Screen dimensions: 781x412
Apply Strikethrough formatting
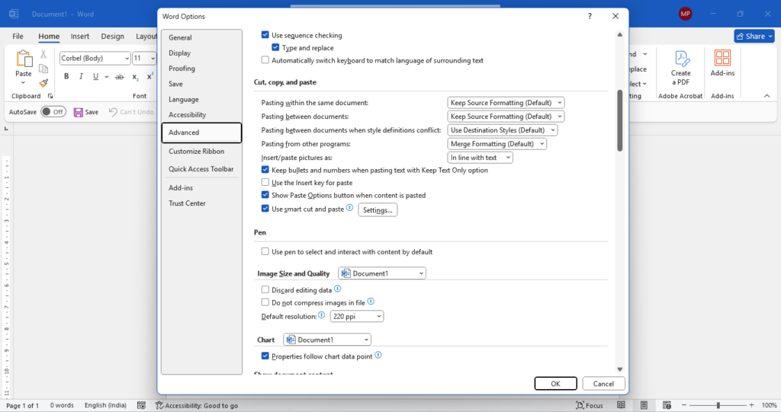[x=120, y=77]
